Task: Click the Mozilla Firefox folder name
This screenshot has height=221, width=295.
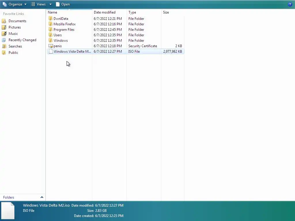Action: 65,24
